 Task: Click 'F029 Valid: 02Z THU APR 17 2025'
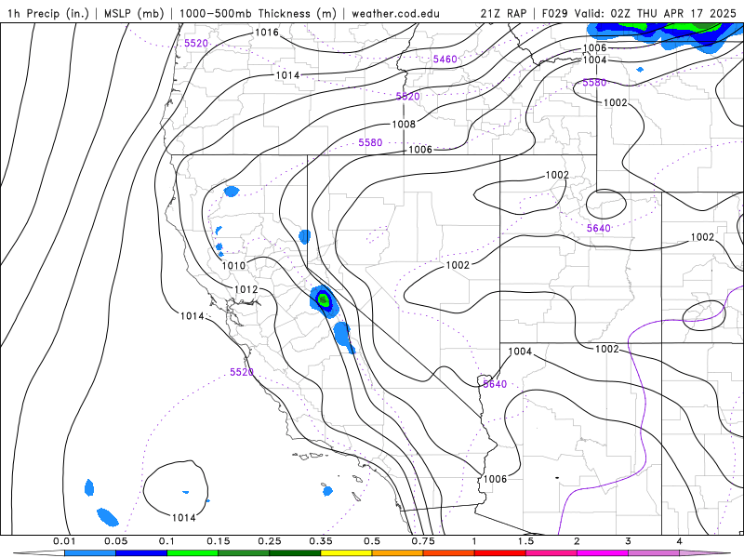click(639, 13)
